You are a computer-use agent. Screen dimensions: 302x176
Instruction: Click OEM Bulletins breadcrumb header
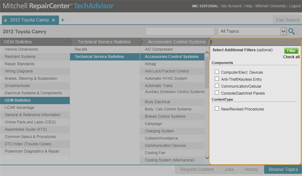tap(18, 42)
